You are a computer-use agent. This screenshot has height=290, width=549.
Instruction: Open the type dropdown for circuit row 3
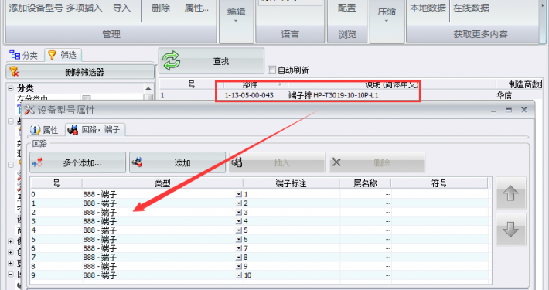pyautogui.click(x=239, y=221)
